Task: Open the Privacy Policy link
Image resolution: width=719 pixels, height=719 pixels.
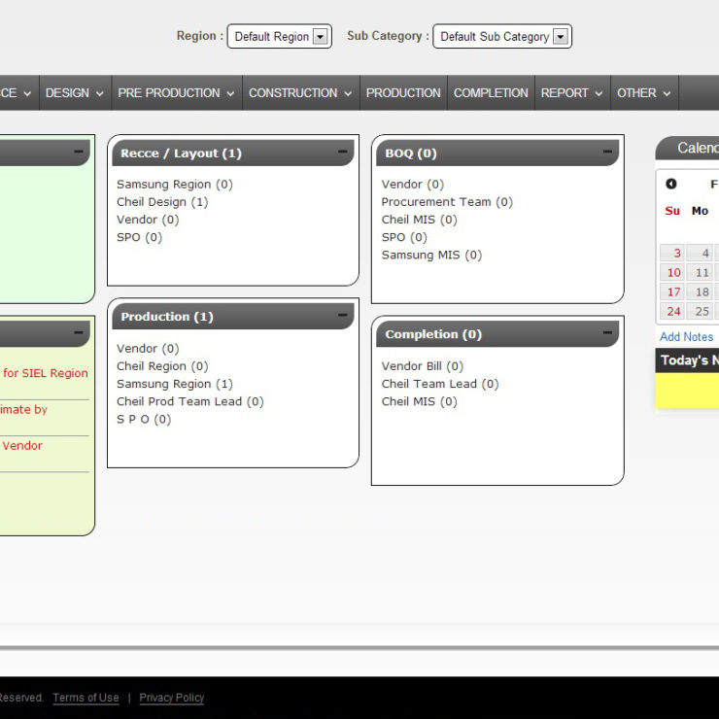Action: [x=172, y=698]
